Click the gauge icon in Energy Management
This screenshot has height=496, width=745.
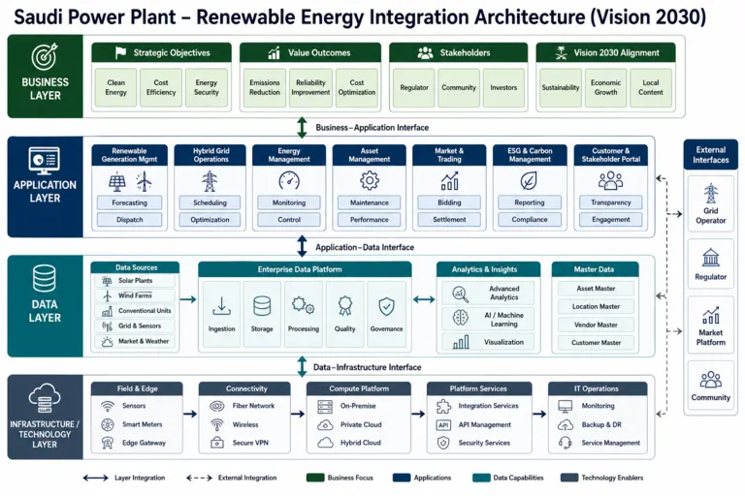(x=289, y=181)
